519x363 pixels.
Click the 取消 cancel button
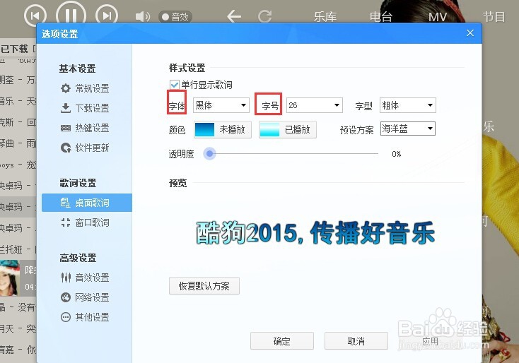point(356,341)
